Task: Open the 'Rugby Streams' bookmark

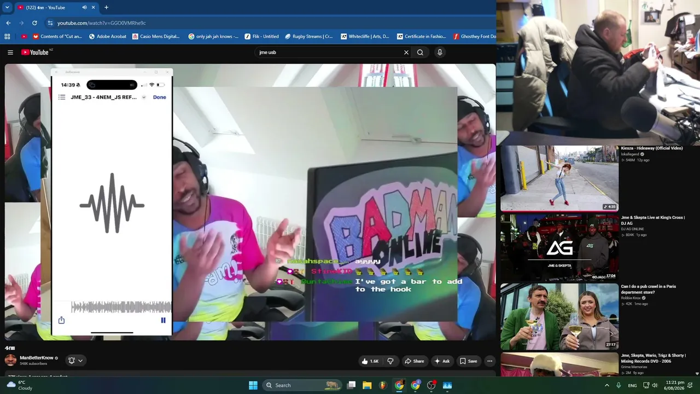Action: coord(309,37)
